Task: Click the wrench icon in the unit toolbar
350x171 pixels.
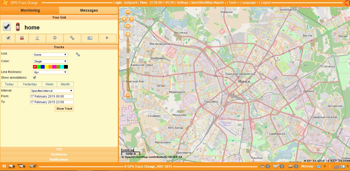Action: [72, 38]
